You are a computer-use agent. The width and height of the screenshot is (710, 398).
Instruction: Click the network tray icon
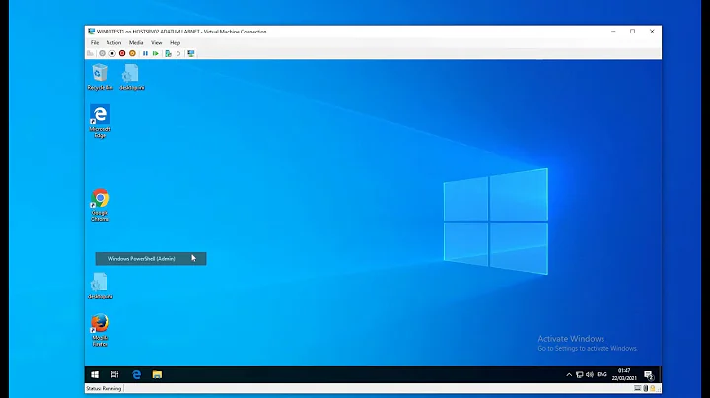click(579, 374)
